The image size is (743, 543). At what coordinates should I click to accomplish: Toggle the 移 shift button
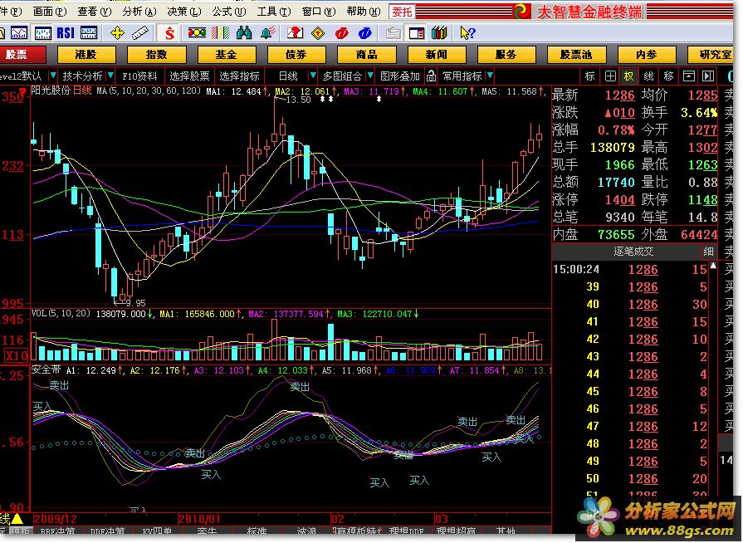pyautogui.click(x=668, y=76)
